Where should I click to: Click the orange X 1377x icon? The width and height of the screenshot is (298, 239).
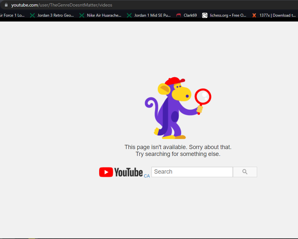[254, 15]
